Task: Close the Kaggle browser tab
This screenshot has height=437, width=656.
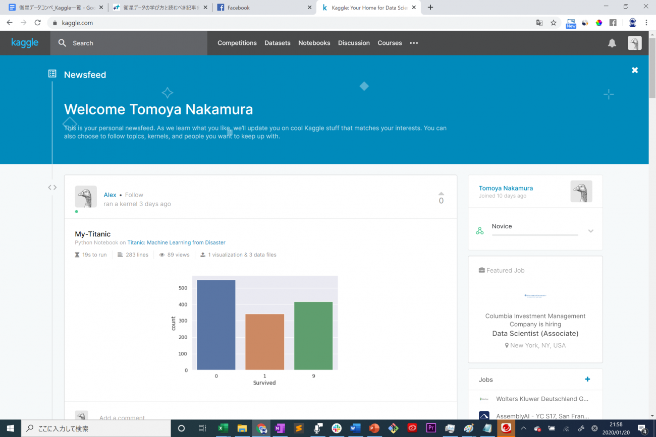Action: [x=414, y=8]
